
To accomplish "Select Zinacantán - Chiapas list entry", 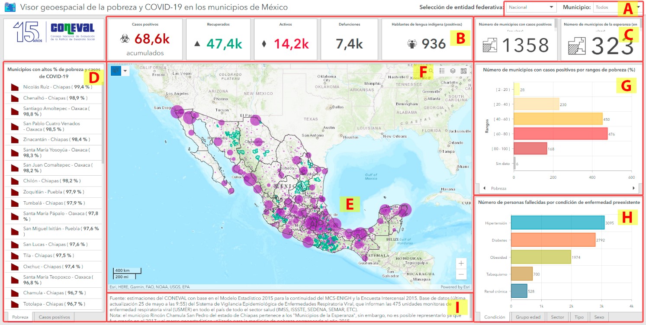I will click(53, 140).
